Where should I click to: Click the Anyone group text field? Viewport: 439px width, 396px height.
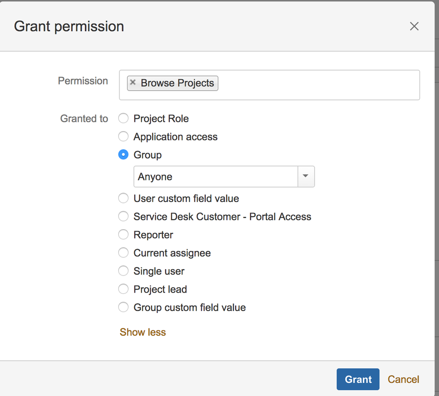click(x=215, y=176)
